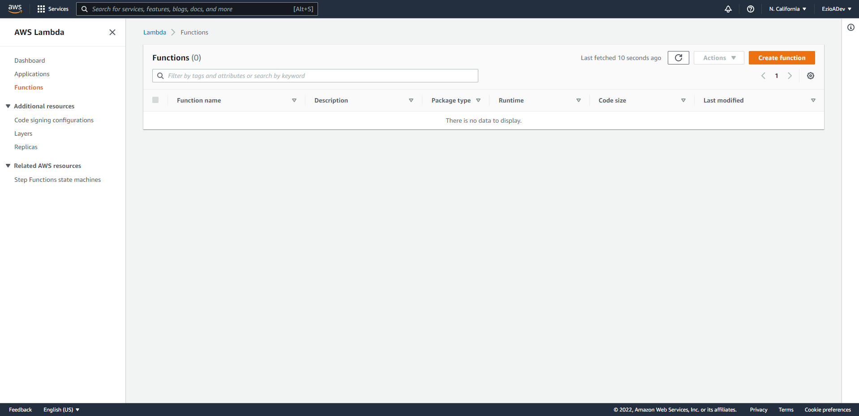The height and width of the screenshot is (416, 859).
Task: Open Step Functions state machines
Action: coord(57,180)
